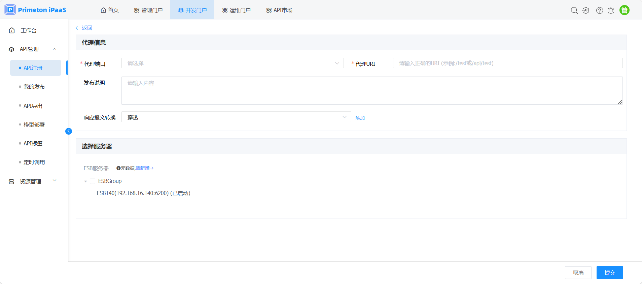This screenshot has width=642, height=284.
Task: Select 我的发布 in sidebar
Action: [x=34, y=87]
